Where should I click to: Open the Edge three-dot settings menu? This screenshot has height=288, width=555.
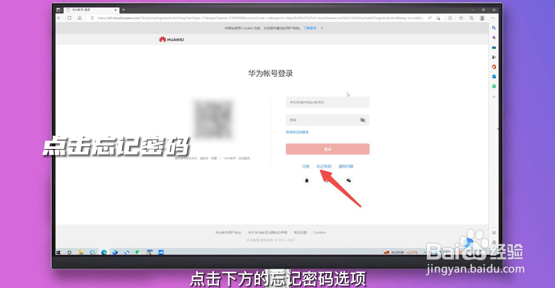click(x=493, y=18)
